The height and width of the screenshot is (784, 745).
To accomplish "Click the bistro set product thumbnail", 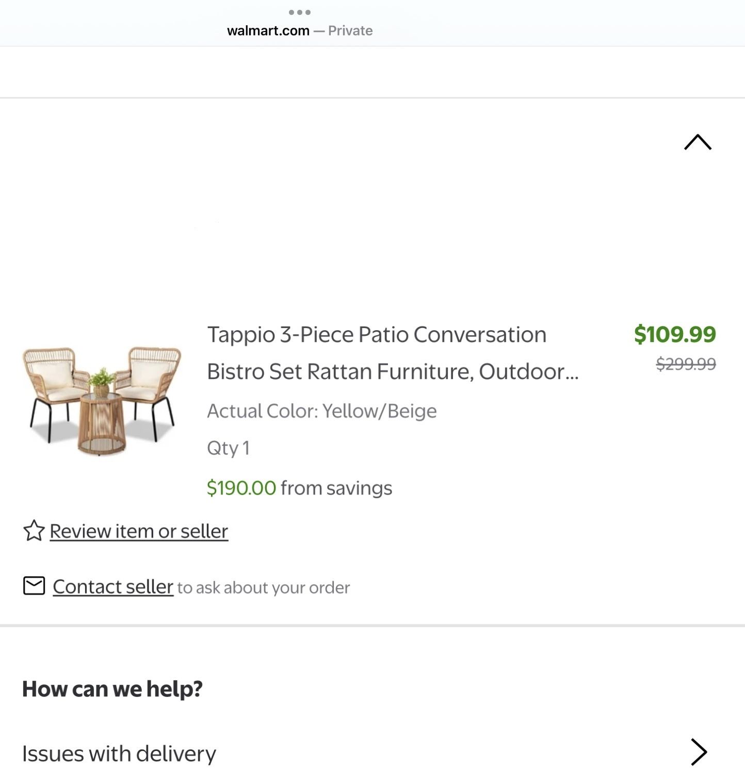I will tap(102, 402).
